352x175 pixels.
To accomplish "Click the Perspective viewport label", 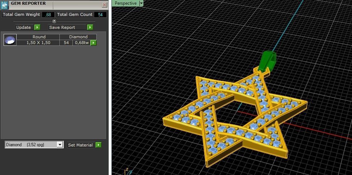I will pos(126,3).
